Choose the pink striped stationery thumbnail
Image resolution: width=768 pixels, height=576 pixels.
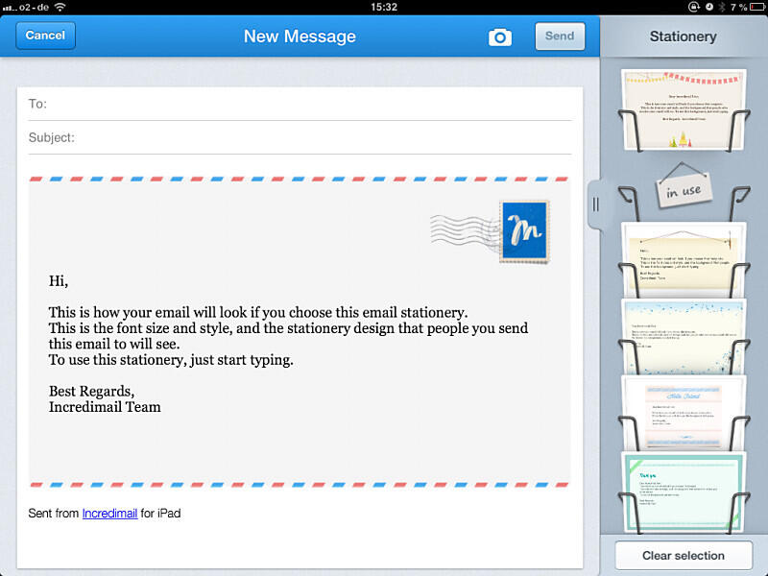[684, 414]
